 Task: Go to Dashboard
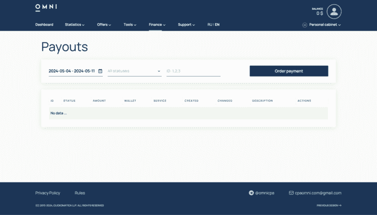point(44,24)
